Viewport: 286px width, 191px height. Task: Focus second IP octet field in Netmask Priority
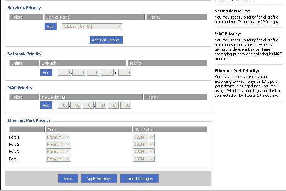pos(79,72)
